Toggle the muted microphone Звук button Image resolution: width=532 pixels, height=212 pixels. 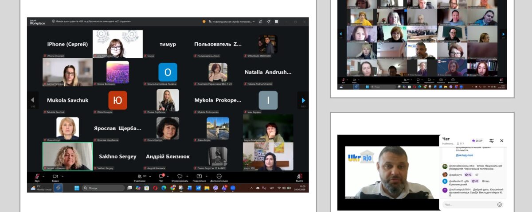click(37, 176)
